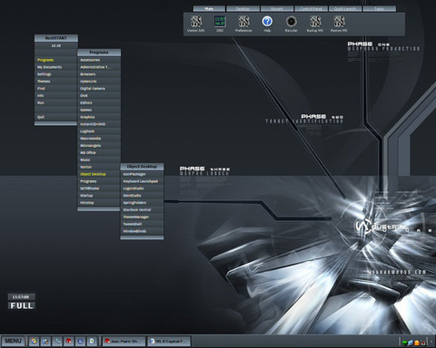The image size is (436, 348).
Task: Expand CyberLink in the Programs submenu
Action: (x=99, y=82)
